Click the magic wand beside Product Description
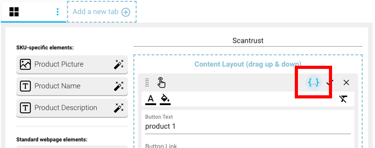 tap(119, 108)
